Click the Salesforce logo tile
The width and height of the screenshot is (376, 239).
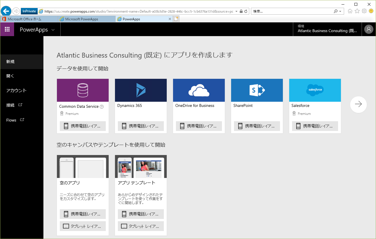[x=315, y=90]
